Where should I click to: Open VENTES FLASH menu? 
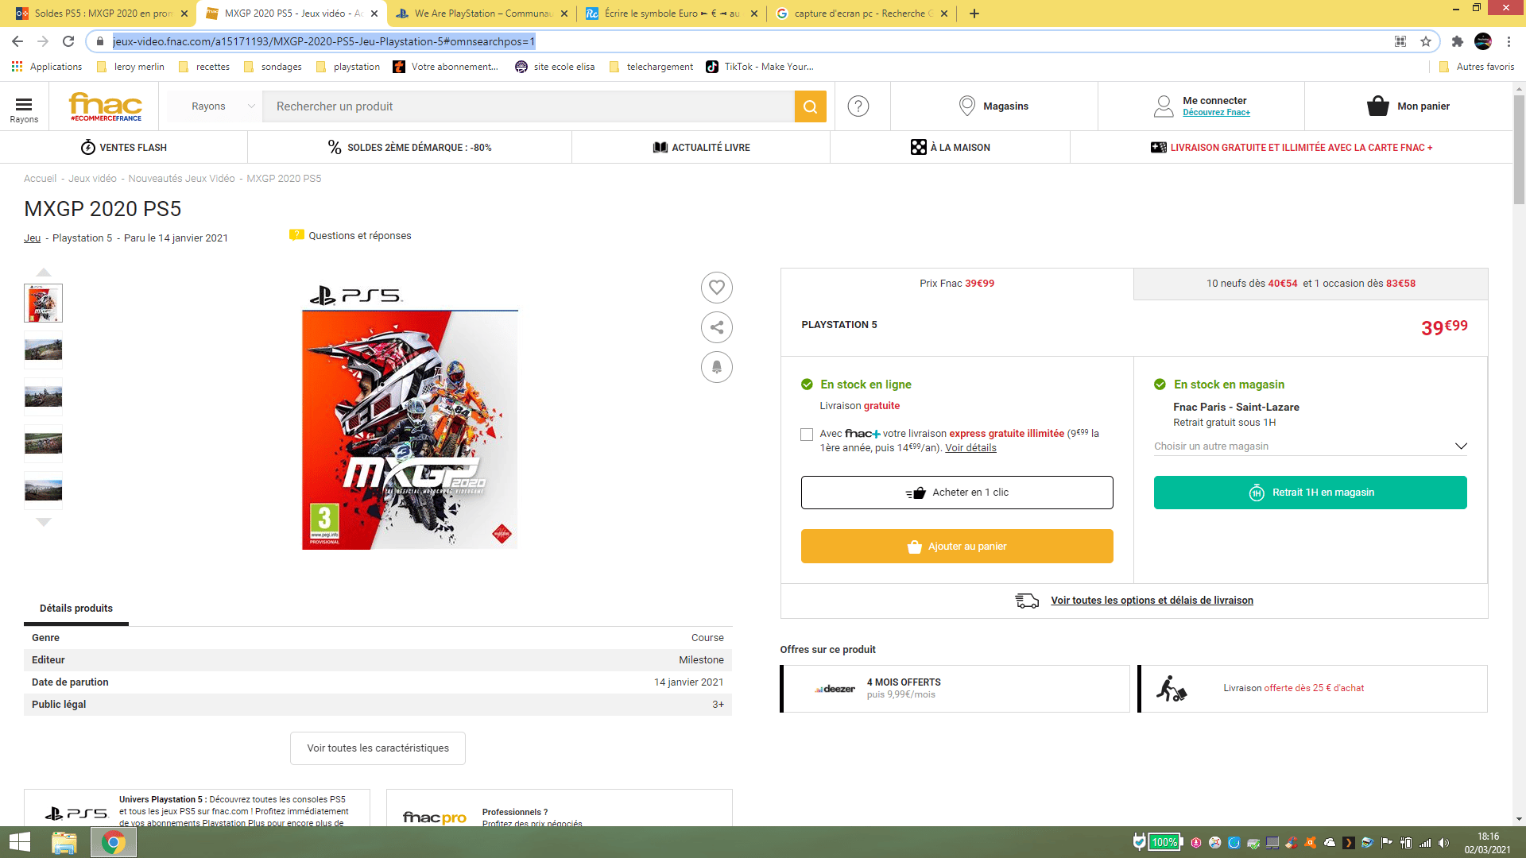point(124,148)
